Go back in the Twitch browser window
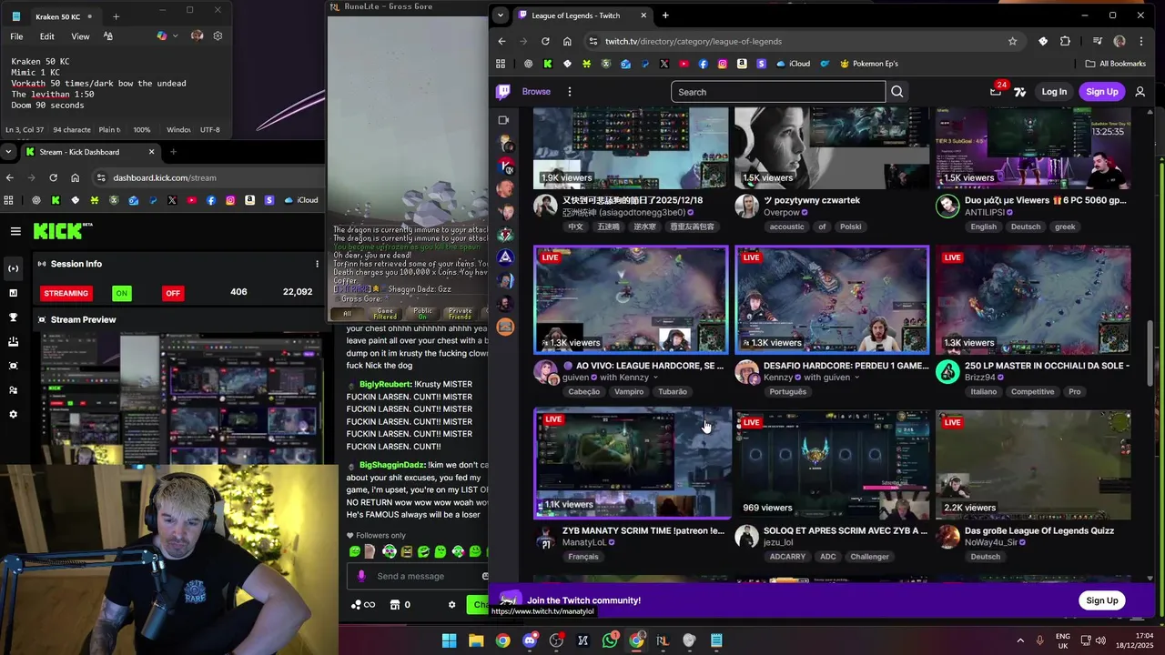The height and width of the screenshot is (655, 1165). pos(501,41)
